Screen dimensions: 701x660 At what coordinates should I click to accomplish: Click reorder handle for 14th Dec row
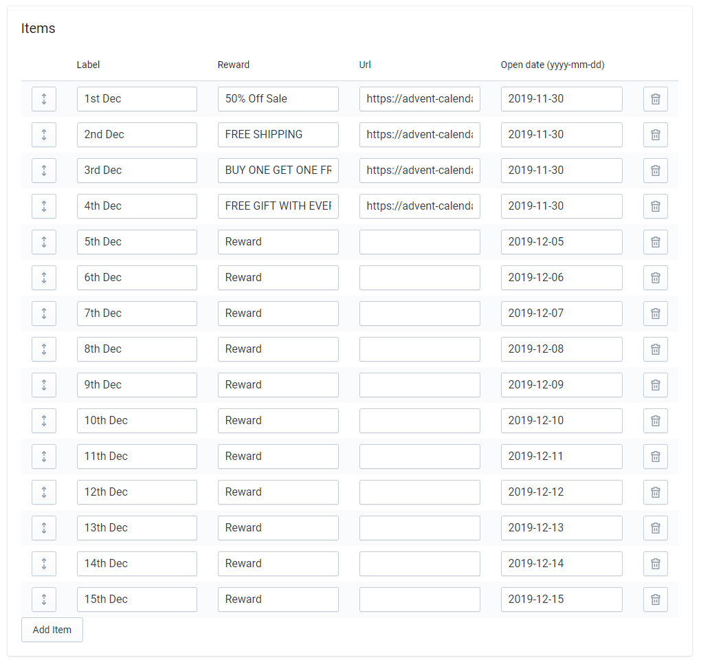click(44, 564)
